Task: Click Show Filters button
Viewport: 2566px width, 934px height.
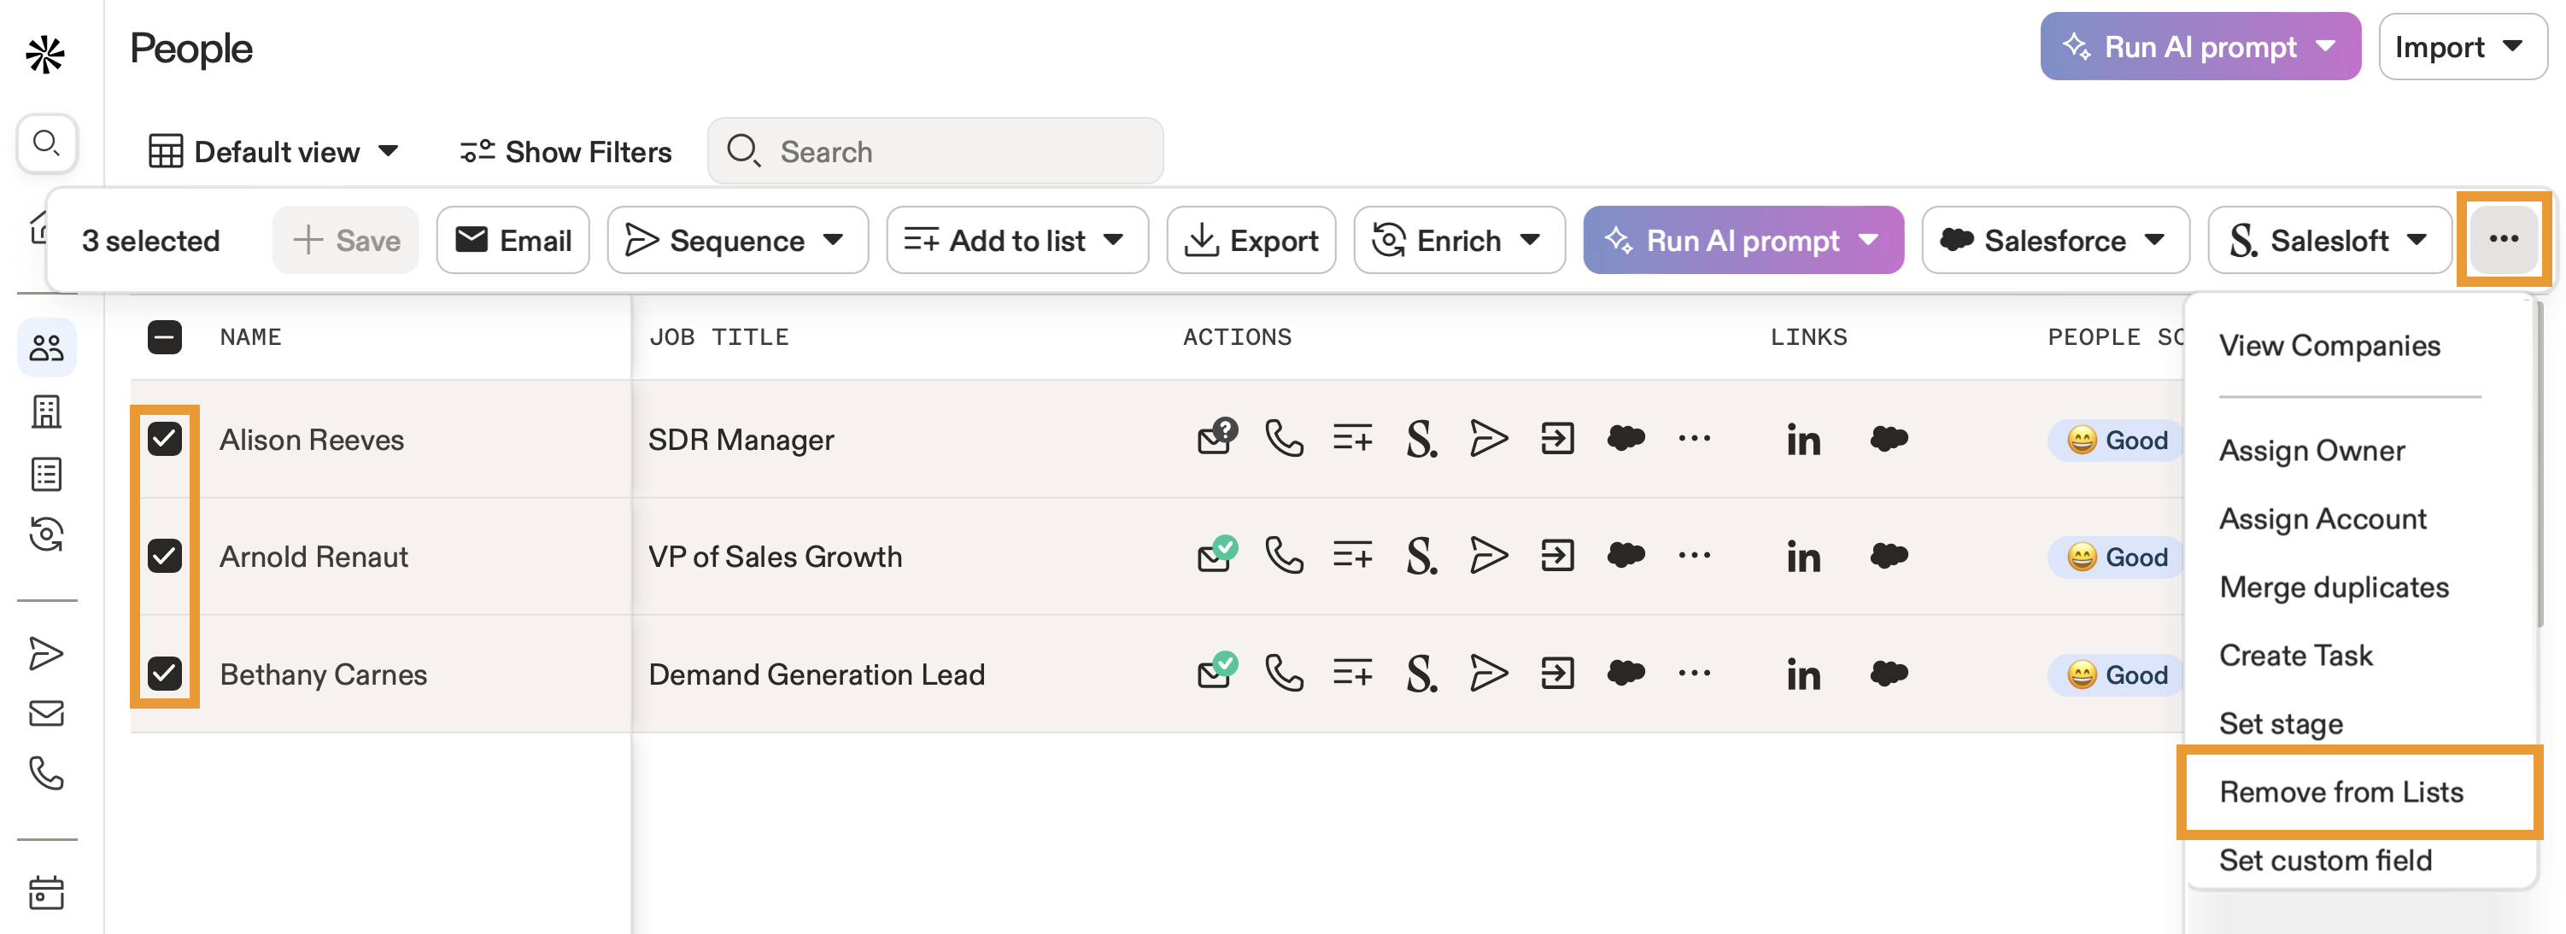Action: pyautogui.click(x=565, y=151)
